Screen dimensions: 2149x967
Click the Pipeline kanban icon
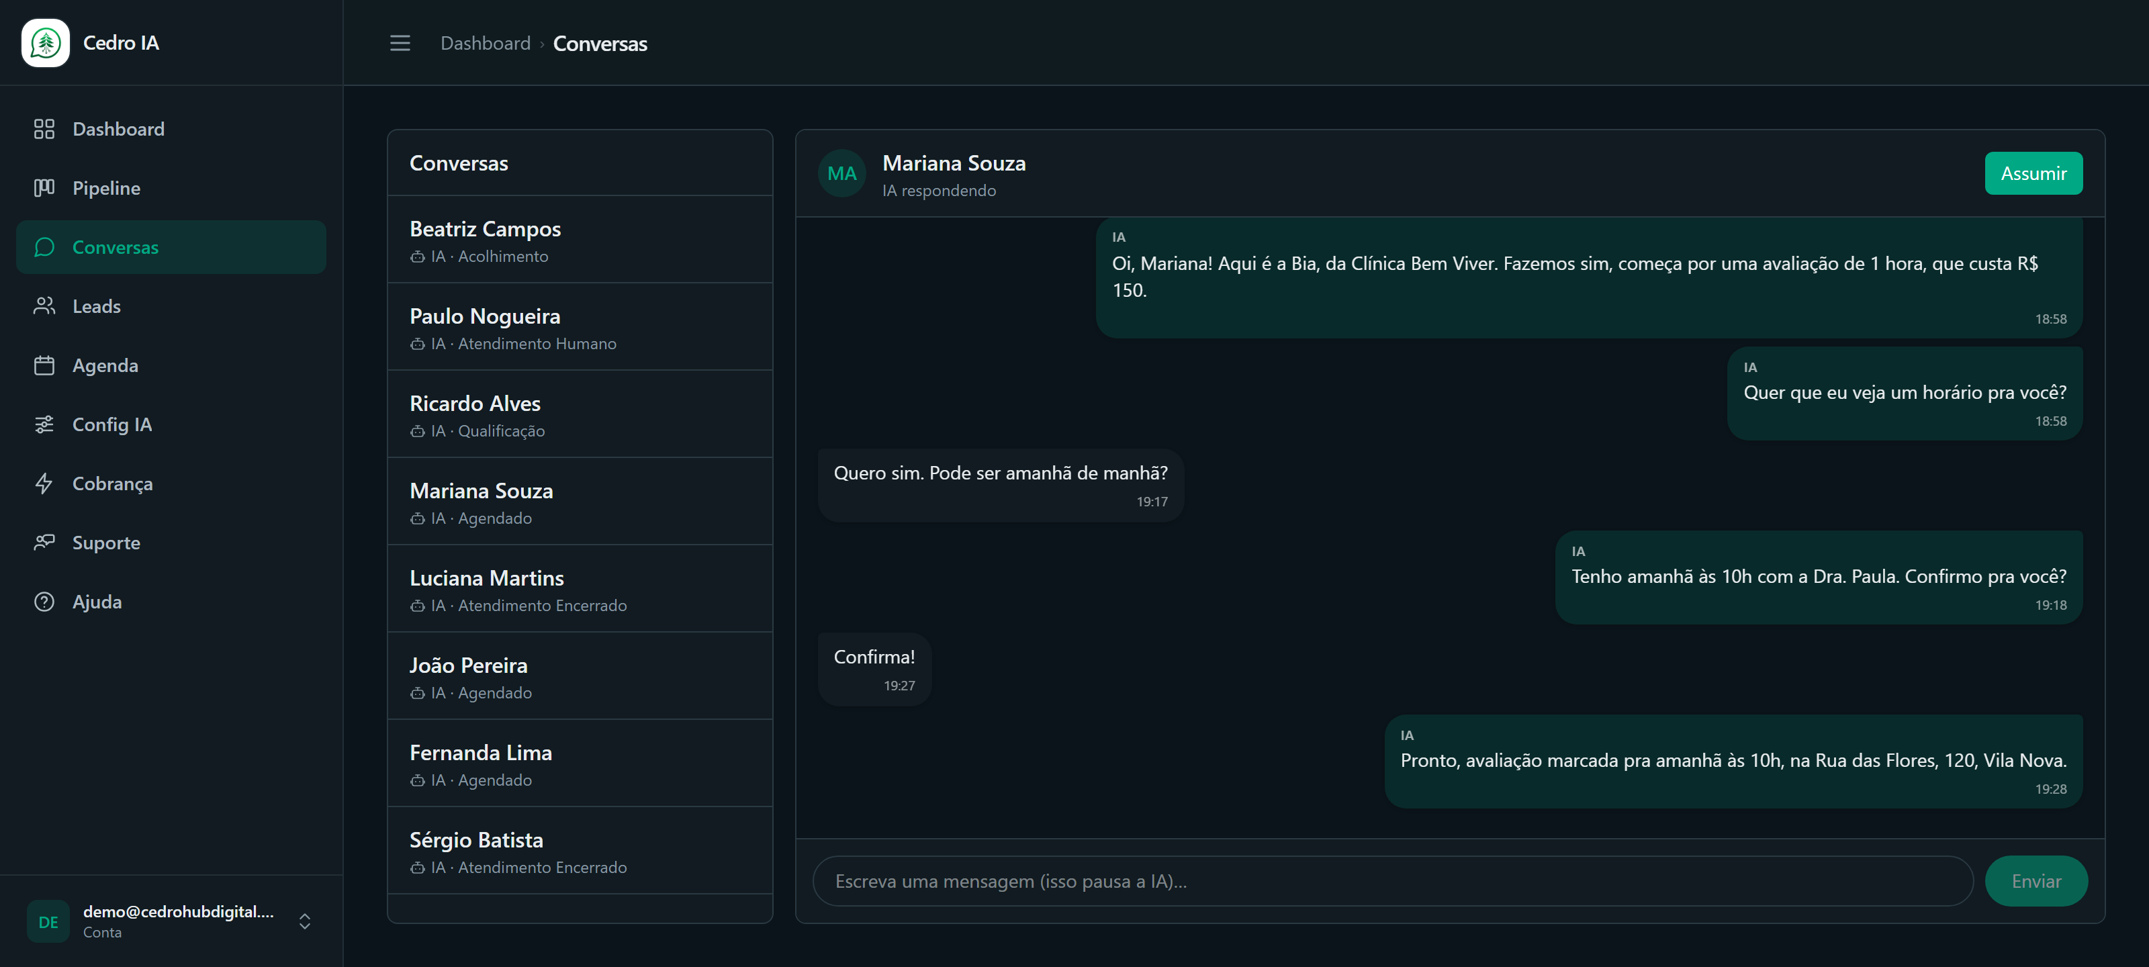pos(44,188)
